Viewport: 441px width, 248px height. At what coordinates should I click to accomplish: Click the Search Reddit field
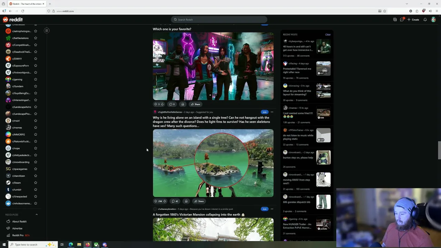coord(219,20)
